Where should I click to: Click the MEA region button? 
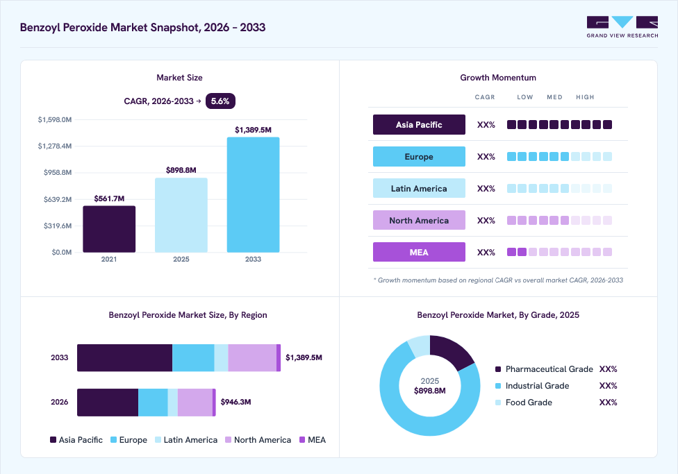point(419,252)
